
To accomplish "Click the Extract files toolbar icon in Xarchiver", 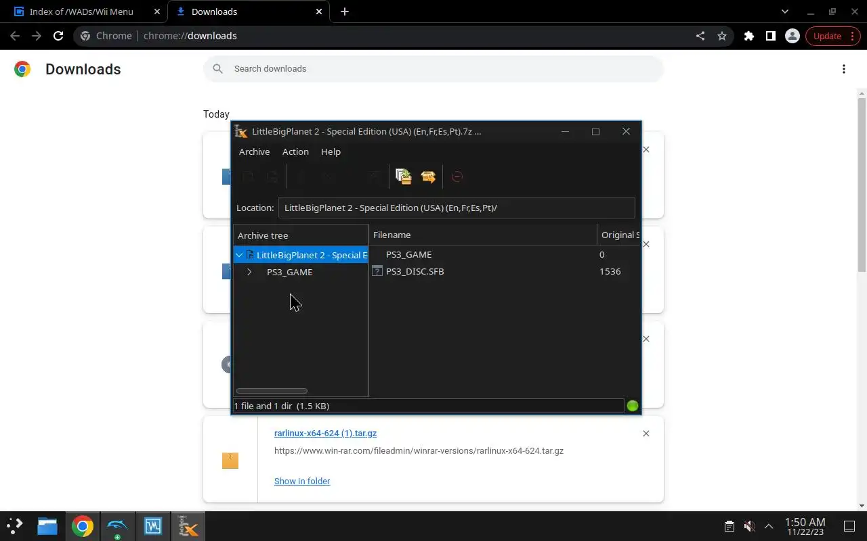I will click(428, 177).
